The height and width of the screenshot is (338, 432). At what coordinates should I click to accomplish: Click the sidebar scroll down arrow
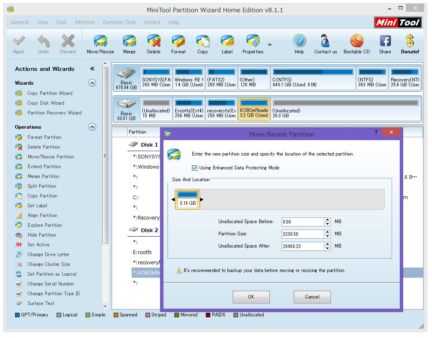click(105, 306)
